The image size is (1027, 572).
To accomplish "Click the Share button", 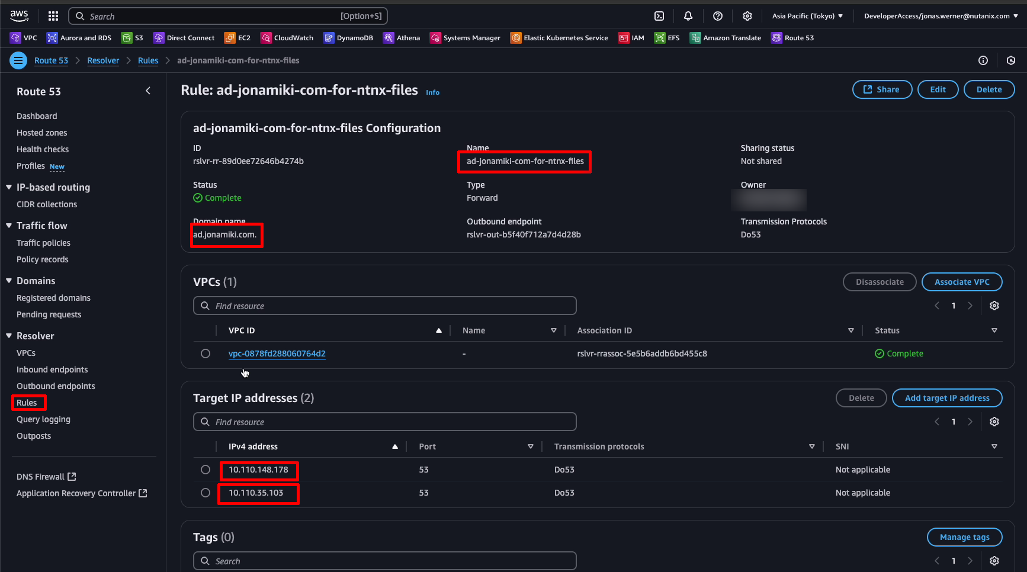I will [882, 89].
